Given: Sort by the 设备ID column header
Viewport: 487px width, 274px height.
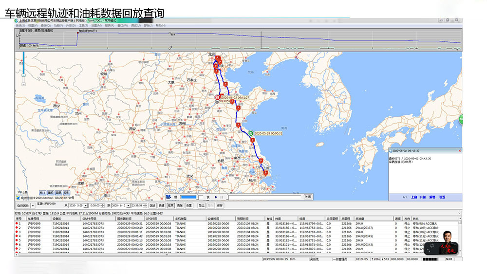Looking at the screenshot, I should pos(66,219).
